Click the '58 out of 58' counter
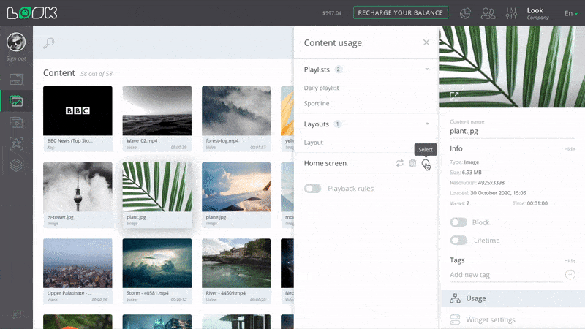Screen dimensions: 585x329 tap(97, 74)
